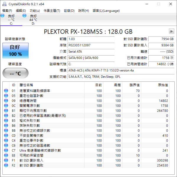Image resolution: width=177 pixels, height=177 pixels.
Task: Open the 語言(L)(Language) menu
Action: point(106,11)
